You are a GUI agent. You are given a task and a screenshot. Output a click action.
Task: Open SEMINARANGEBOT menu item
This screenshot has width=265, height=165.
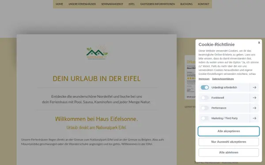pos(112,4)
